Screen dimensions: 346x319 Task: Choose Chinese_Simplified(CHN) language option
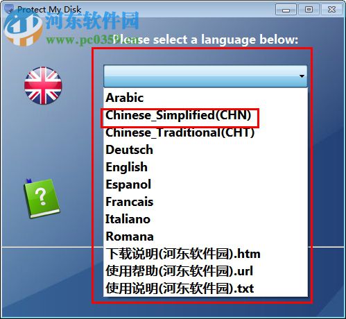pos(205,115)
